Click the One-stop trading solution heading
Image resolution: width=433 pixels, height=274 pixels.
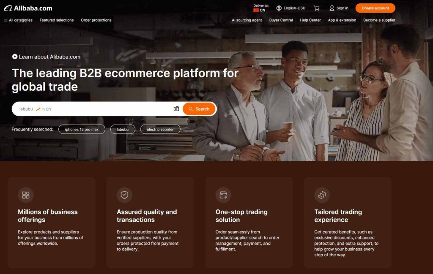pos(241,216)
